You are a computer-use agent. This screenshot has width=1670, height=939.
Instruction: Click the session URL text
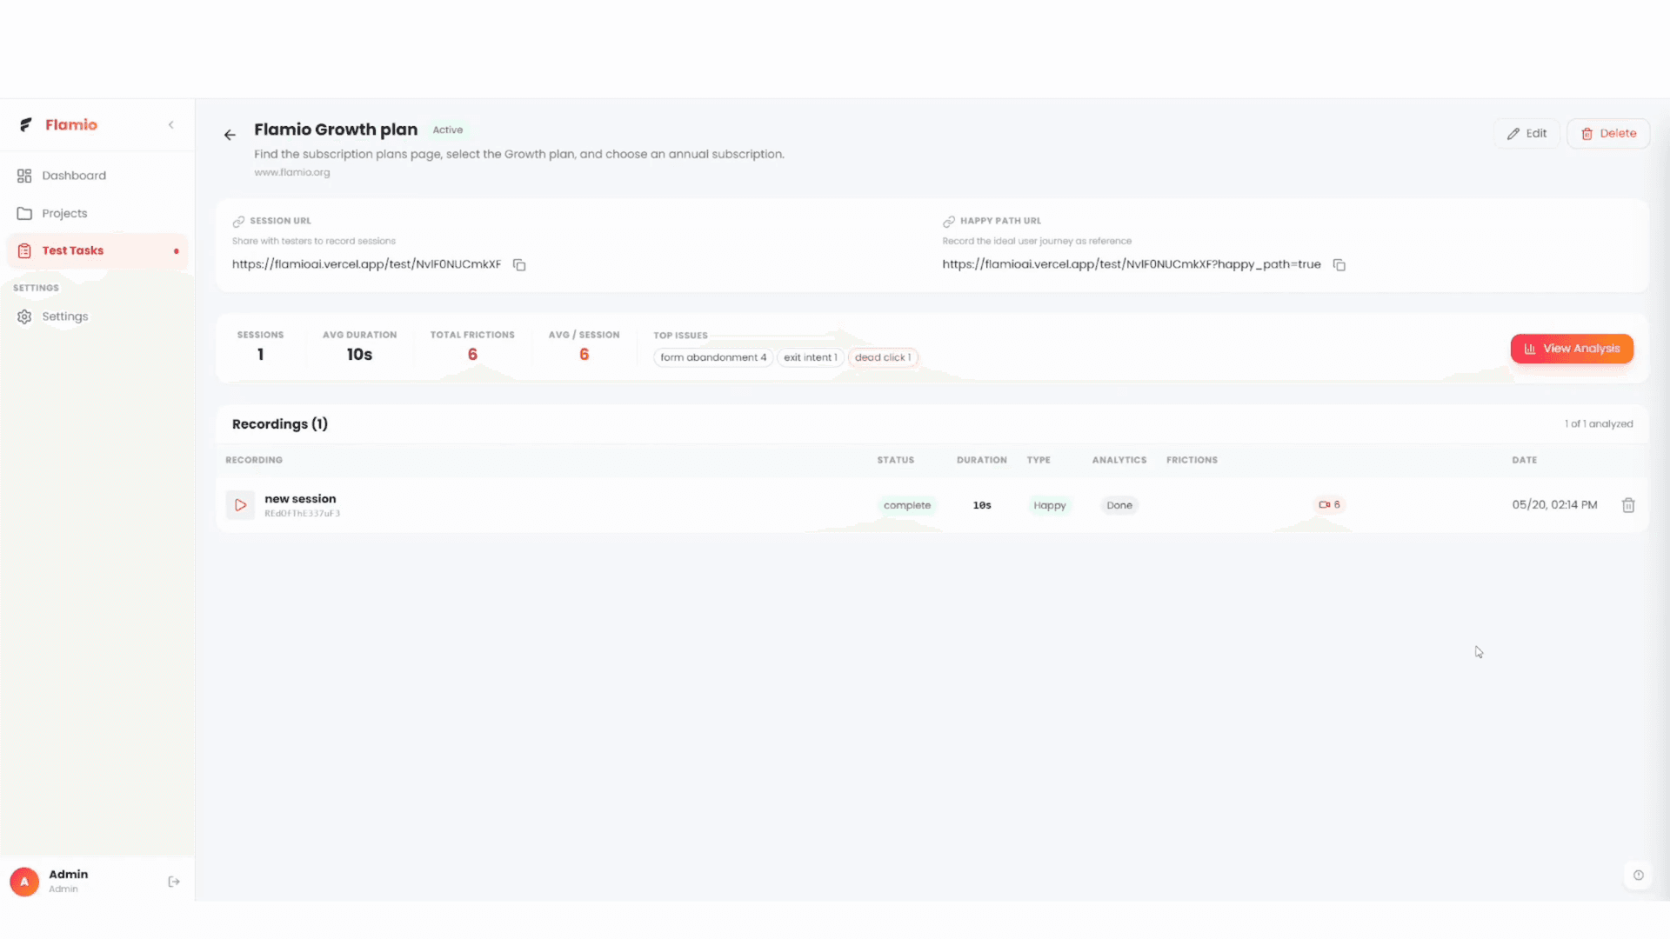point(366,264)
